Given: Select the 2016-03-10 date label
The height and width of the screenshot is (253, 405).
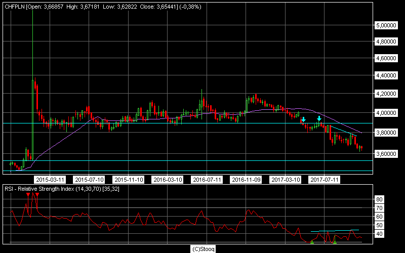Looking at the screenshot, I should pos(168,180).
